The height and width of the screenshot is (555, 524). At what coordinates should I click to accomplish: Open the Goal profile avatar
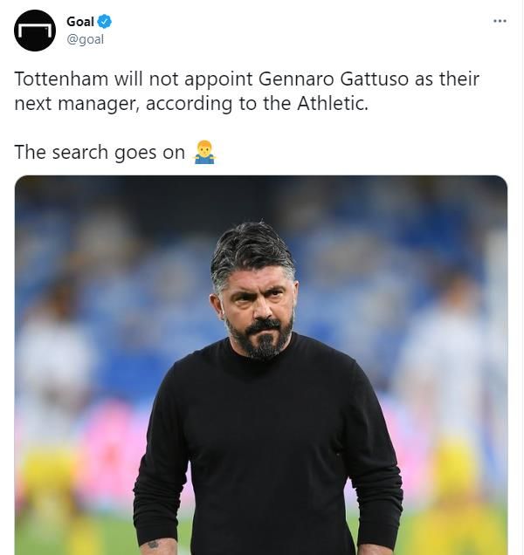(35, 31)
